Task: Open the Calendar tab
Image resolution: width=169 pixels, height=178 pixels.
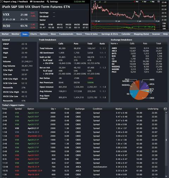Action: [x=126, y=34]
